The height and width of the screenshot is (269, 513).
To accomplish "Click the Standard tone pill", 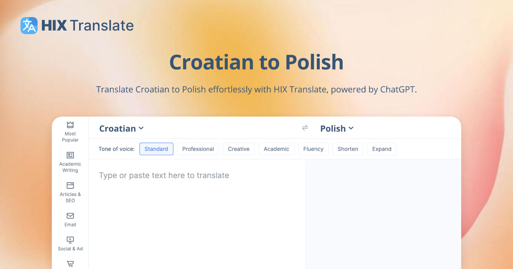I will [156, 149].
